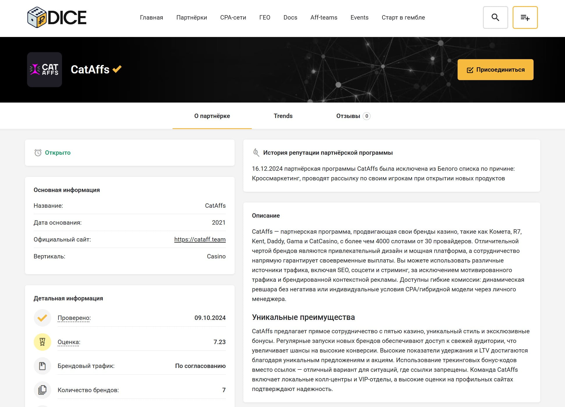
Task: Open the search magnifier button
Action: pyautogui.click(x=495, y=17)
